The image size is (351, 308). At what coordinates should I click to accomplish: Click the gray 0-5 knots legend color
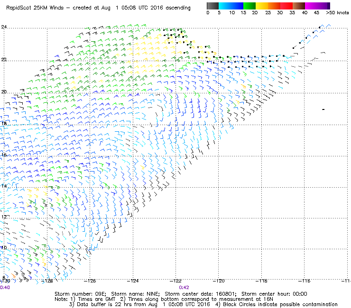point(212,6)
